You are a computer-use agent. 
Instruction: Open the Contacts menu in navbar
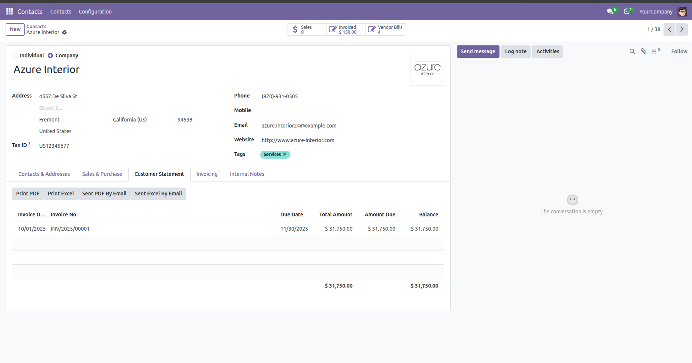[x=61, y=12]
